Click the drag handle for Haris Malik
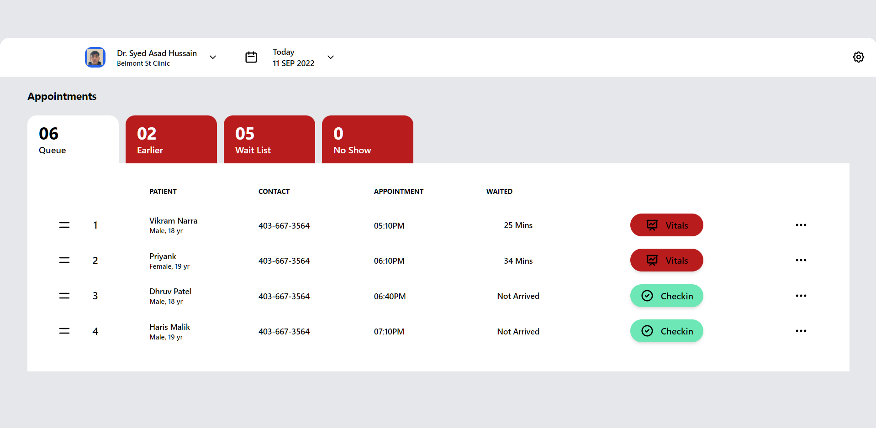 64,331
